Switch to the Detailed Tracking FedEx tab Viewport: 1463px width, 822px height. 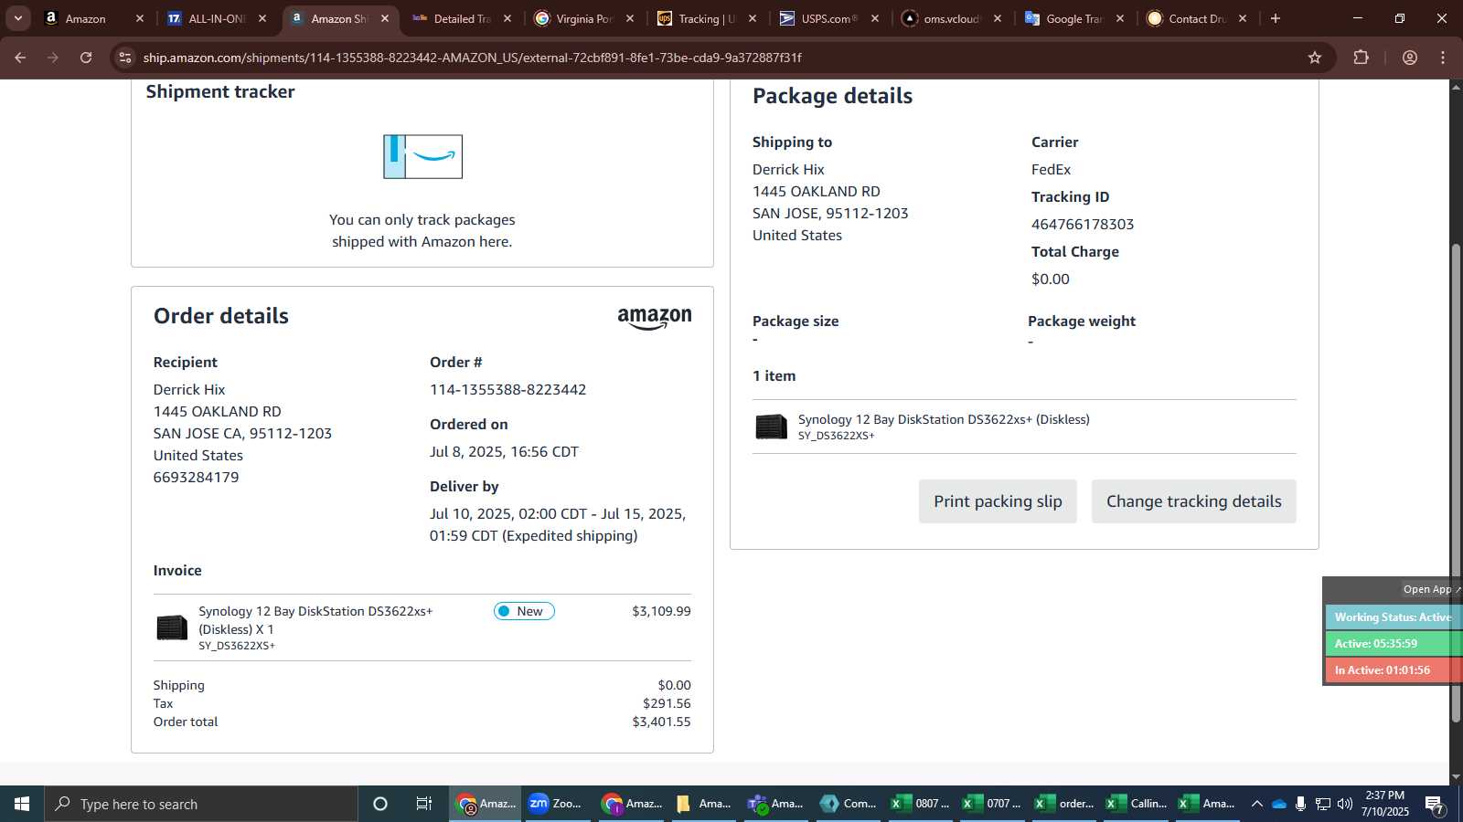462,18
